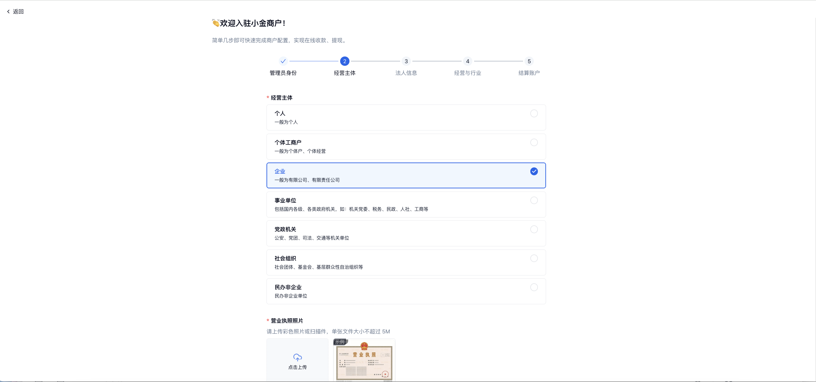
Task: Select the 个人 radio button
Action: [534, 113]
